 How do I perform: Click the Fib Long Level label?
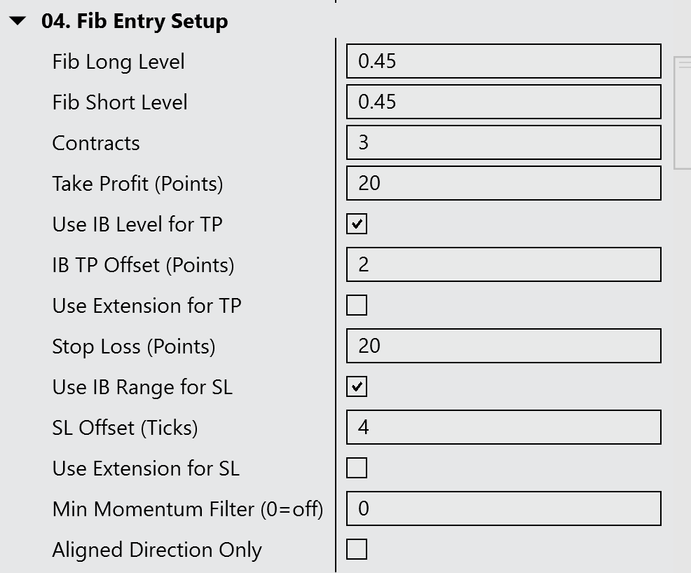118,62
